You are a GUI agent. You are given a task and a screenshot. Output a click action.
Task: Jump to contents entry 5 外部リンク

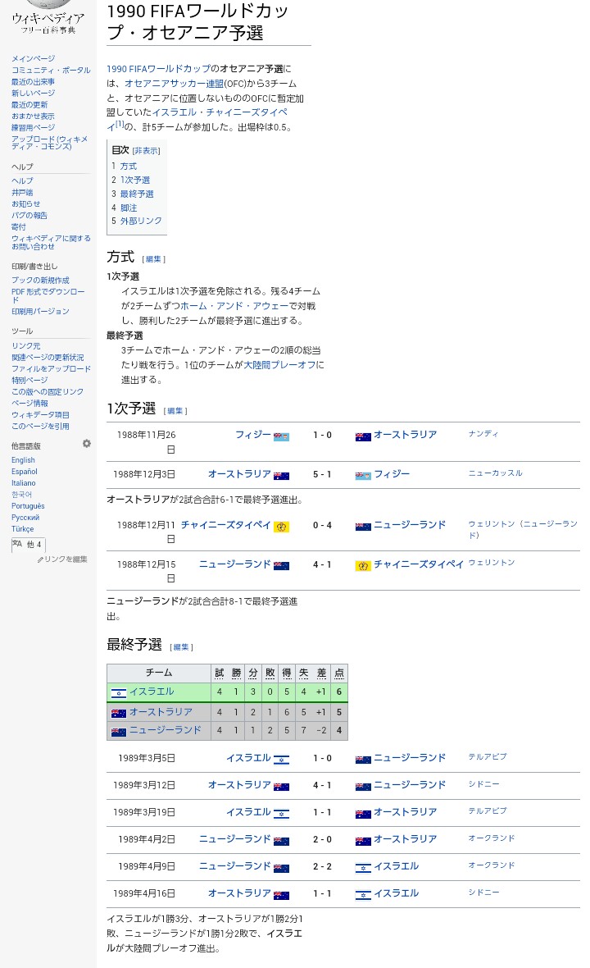point(137,221)
